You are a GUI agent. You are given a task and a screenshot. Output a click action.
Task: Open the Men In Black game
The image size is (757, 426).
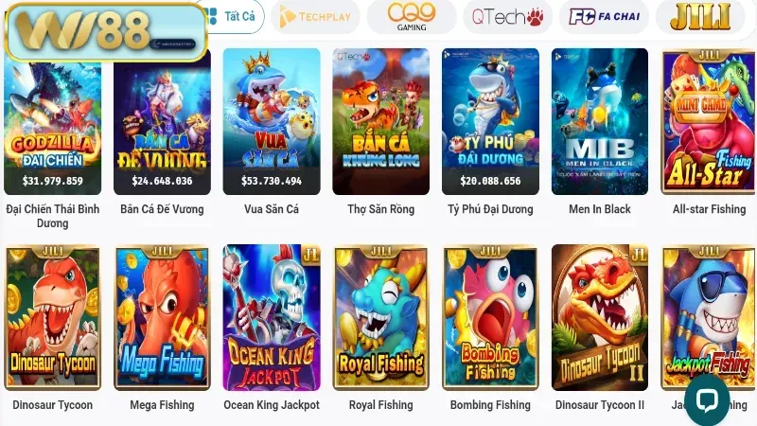point(600,121)
